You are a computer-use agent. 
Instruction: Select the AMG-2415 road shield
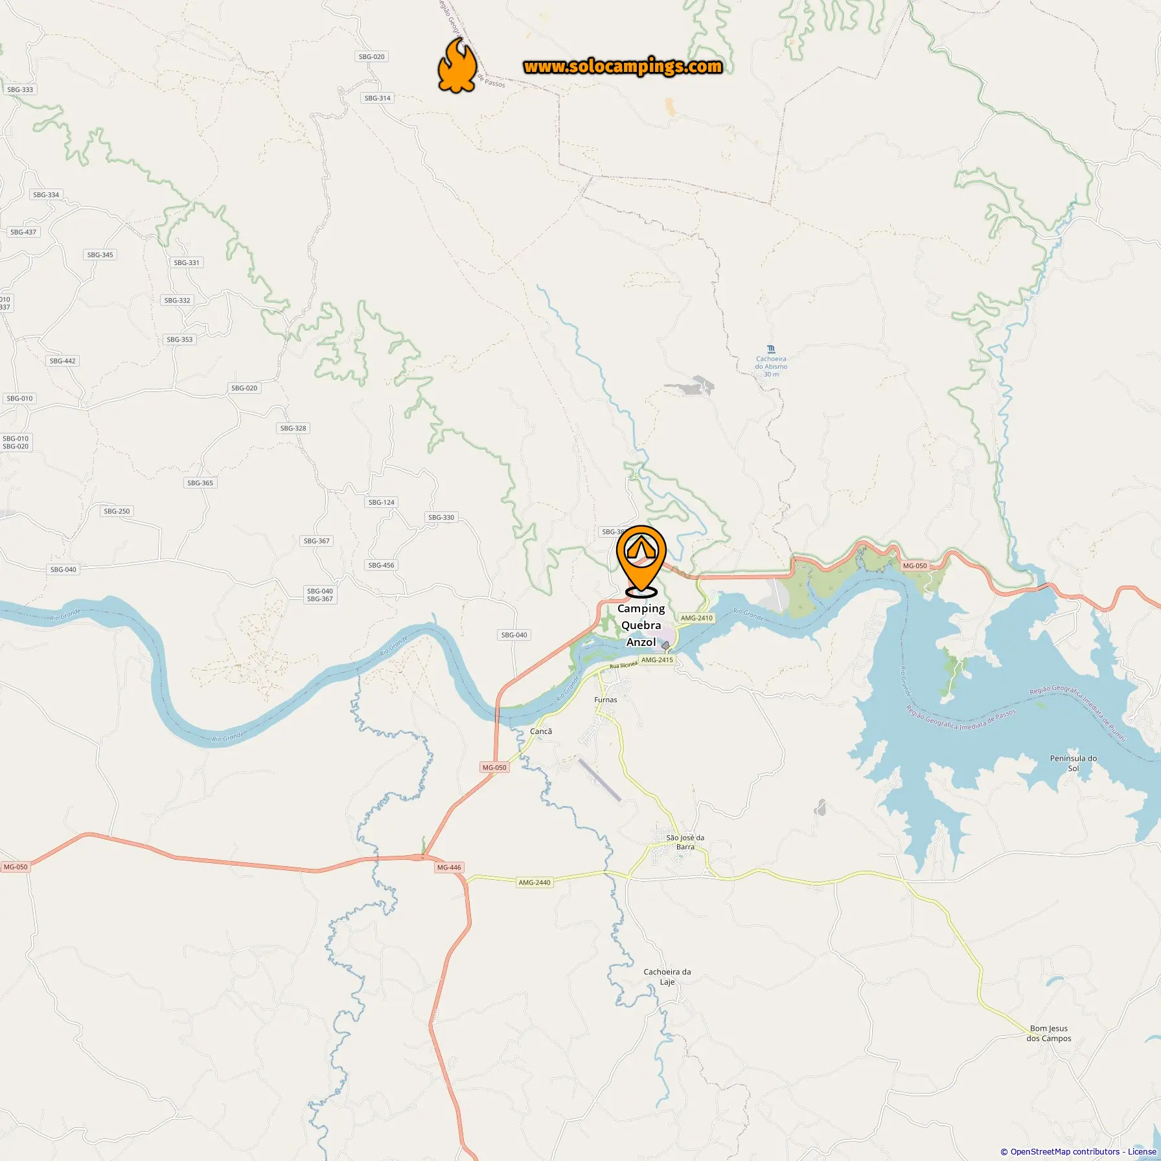pyautogui.click(x=657, y=660)
